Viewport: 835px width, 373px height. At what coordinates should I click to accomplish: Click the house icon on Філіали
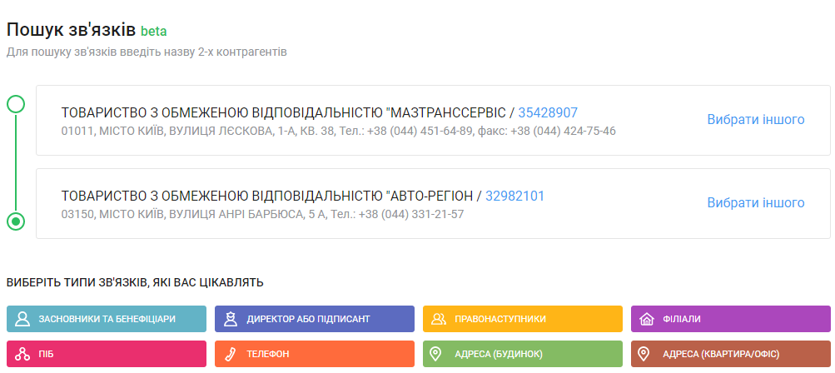pyautogui.click(x=646, y=319)
